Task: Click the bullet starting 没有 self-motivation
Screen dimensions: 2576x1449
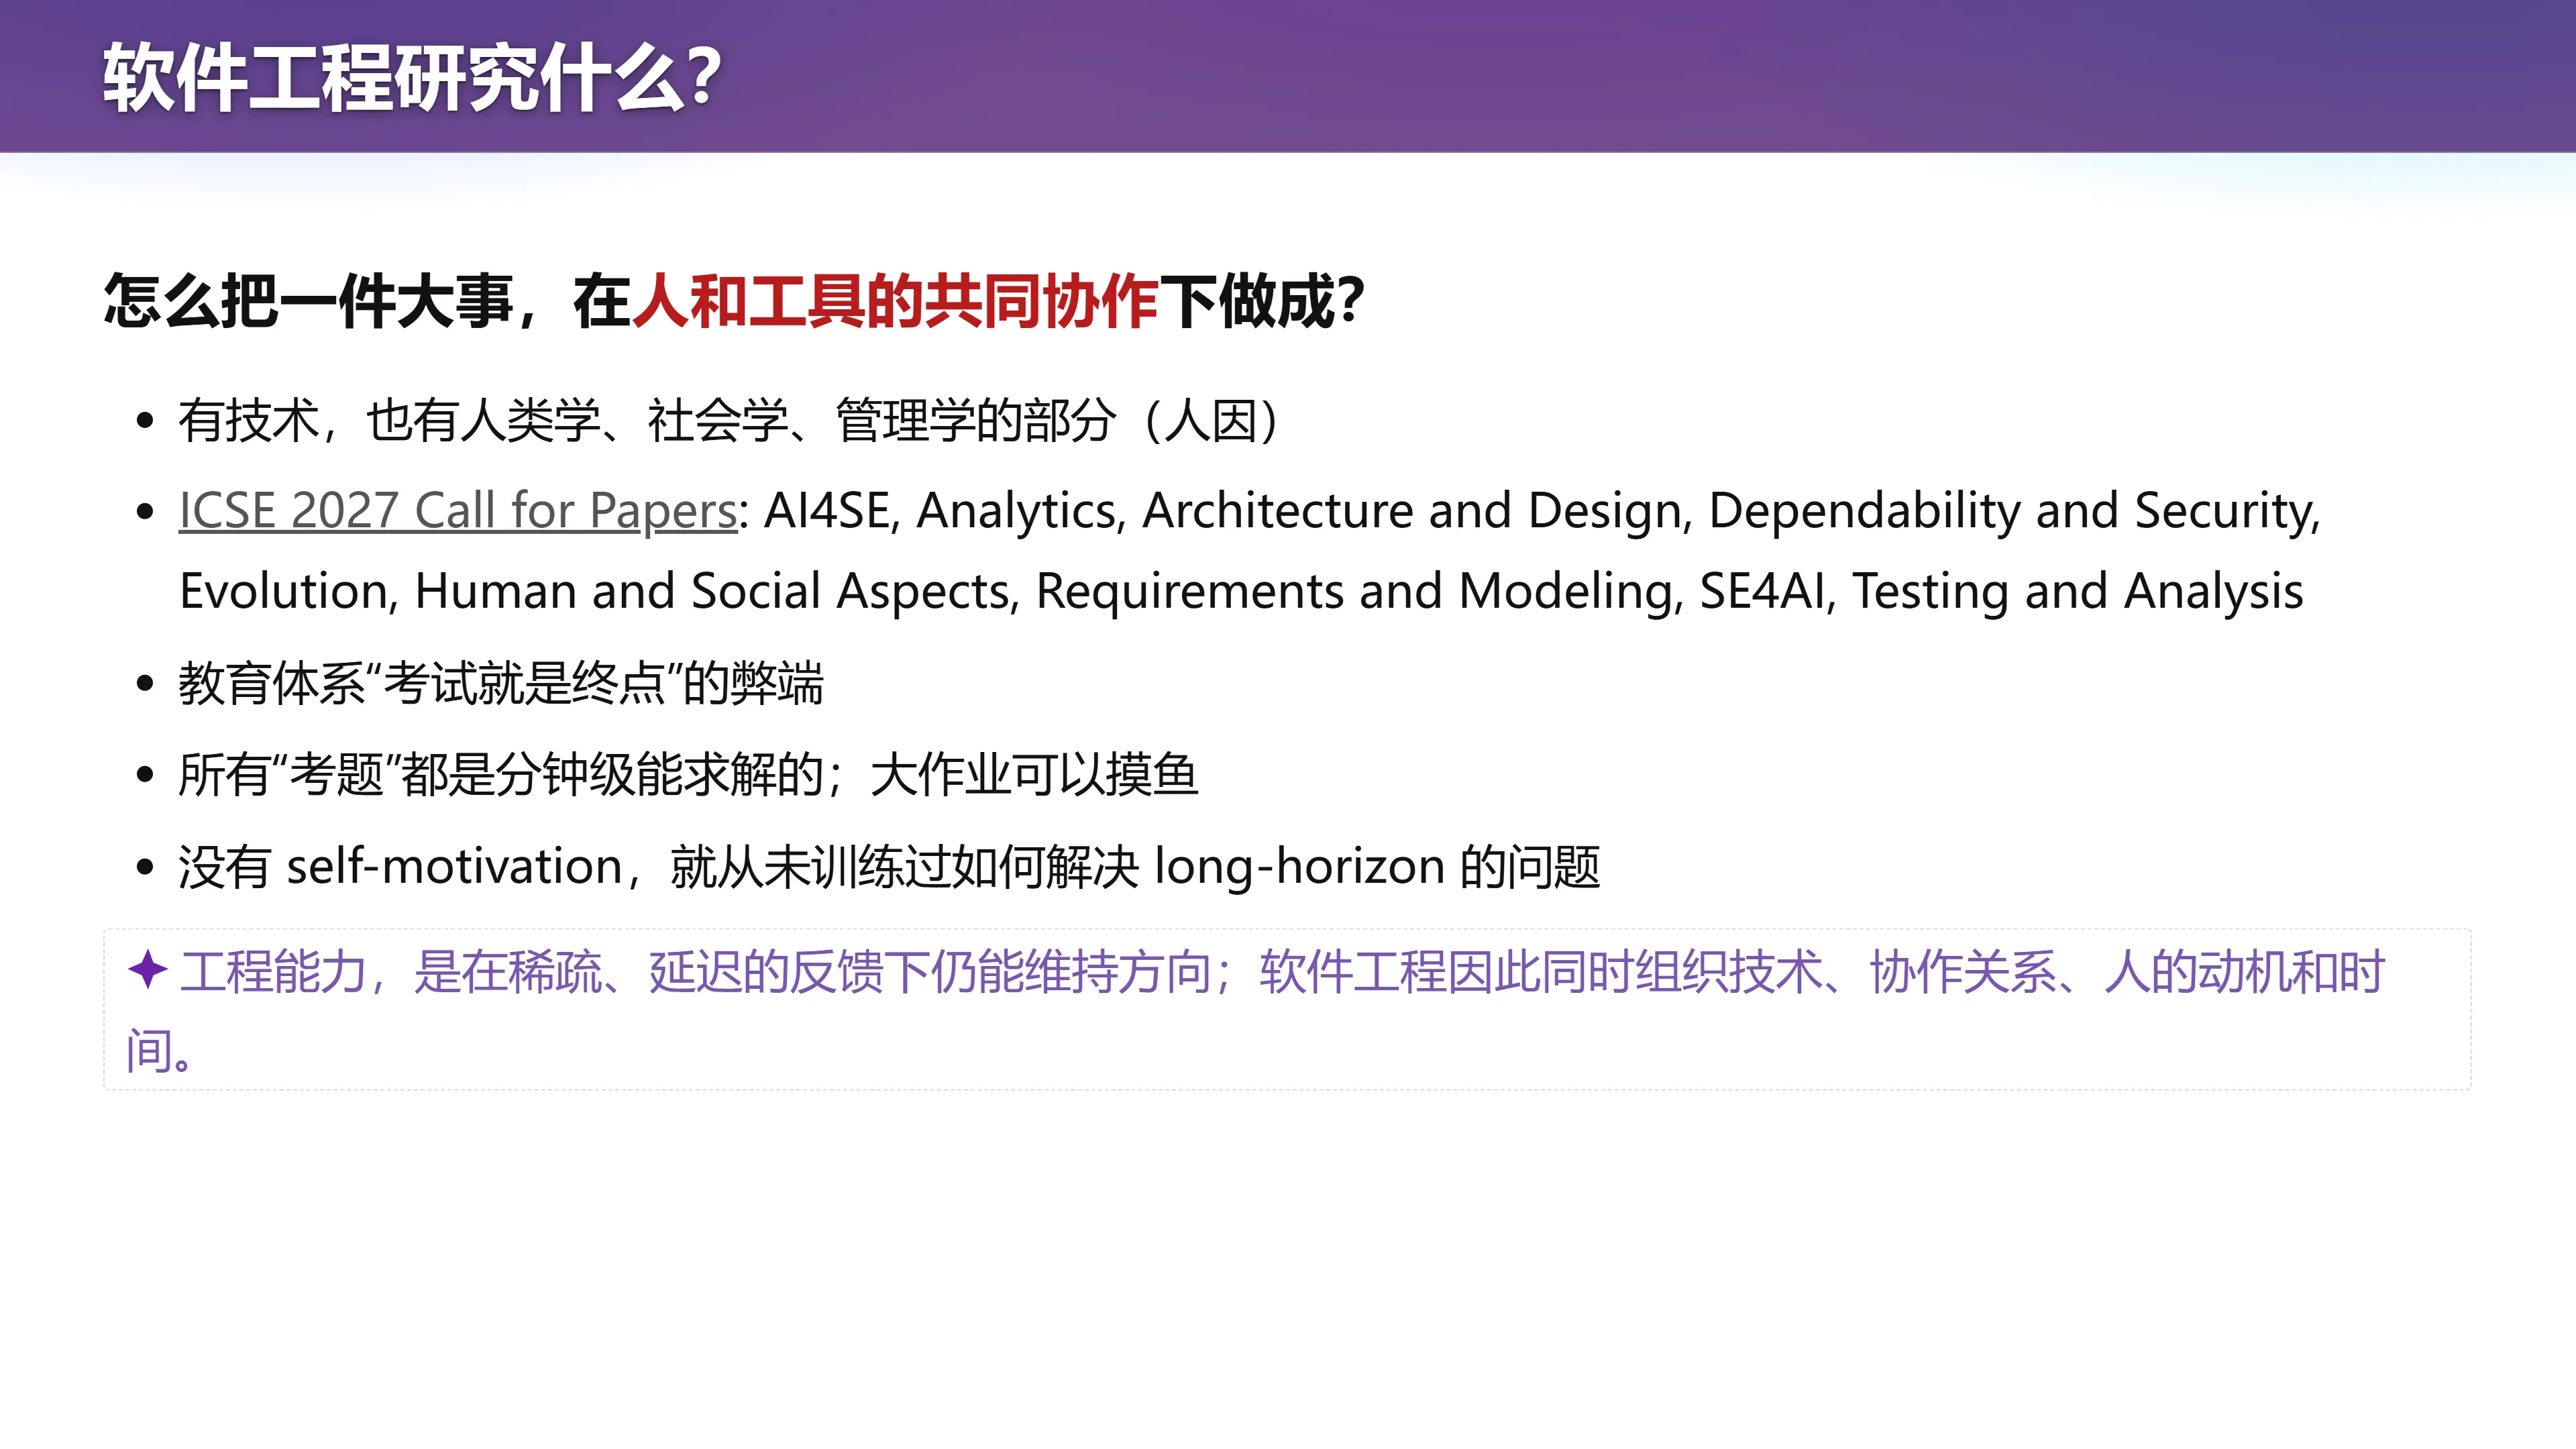Action: (890, 866)
